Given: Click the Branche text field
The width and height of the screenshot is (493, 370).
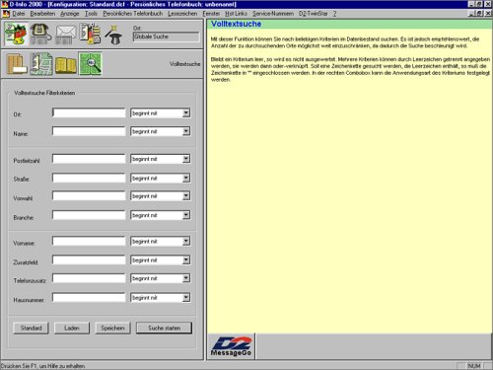Looking at the screenshot, I should (x=89, y=215).
